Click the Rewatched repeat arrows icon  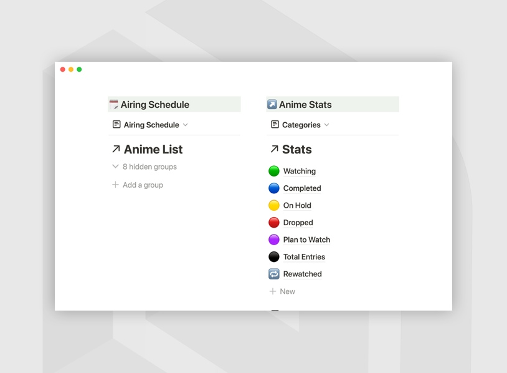click(x=274, y=274)
